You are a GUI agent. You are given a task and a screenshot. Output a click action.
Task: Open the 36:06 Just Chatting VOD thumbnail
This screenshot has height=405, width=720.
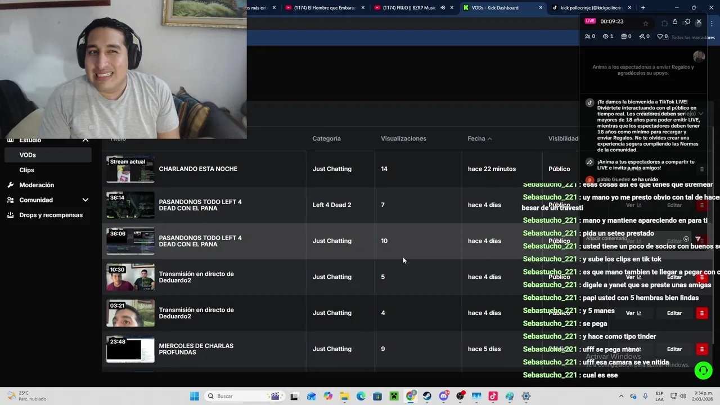click(x=130, y=241)
